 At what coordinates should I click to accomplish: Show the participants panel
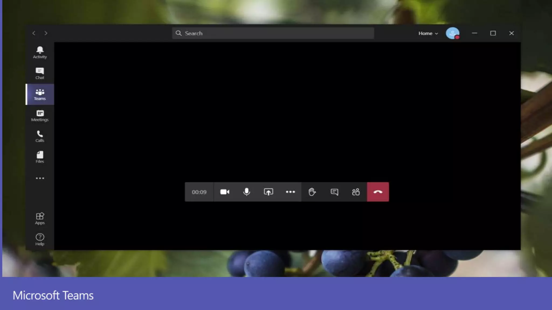tap(356, 192)
